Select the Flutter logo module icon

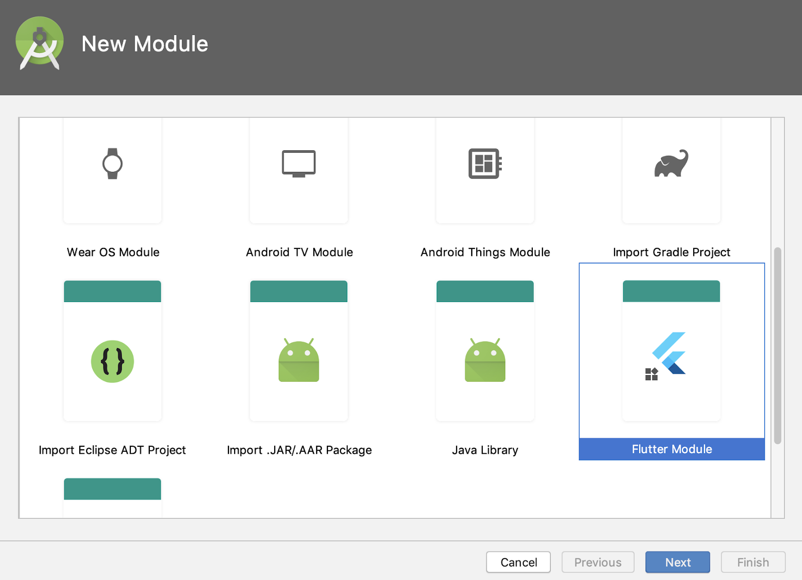tap(667, 356)
